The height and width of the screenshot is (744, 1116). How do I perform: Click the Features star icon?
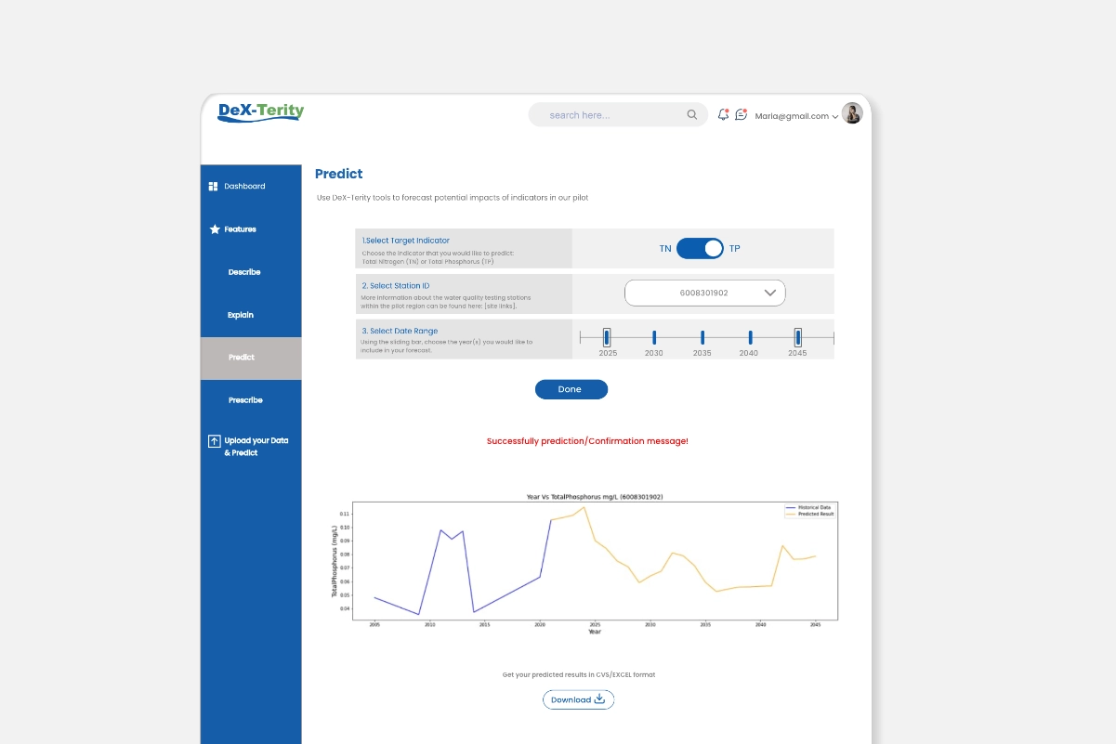(x=215, y=229)
